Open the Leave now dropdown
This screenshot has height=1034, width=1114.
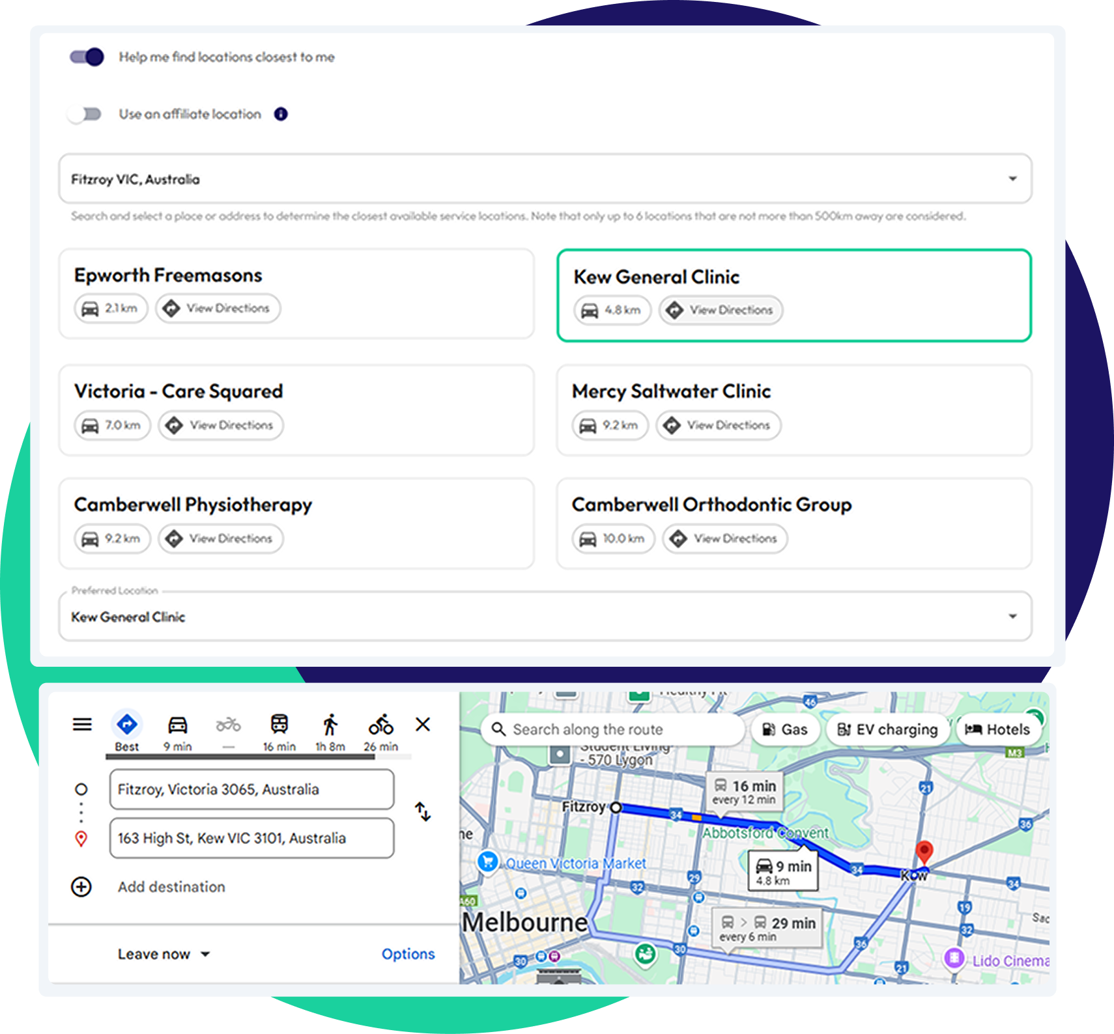[x=164, y=954]
